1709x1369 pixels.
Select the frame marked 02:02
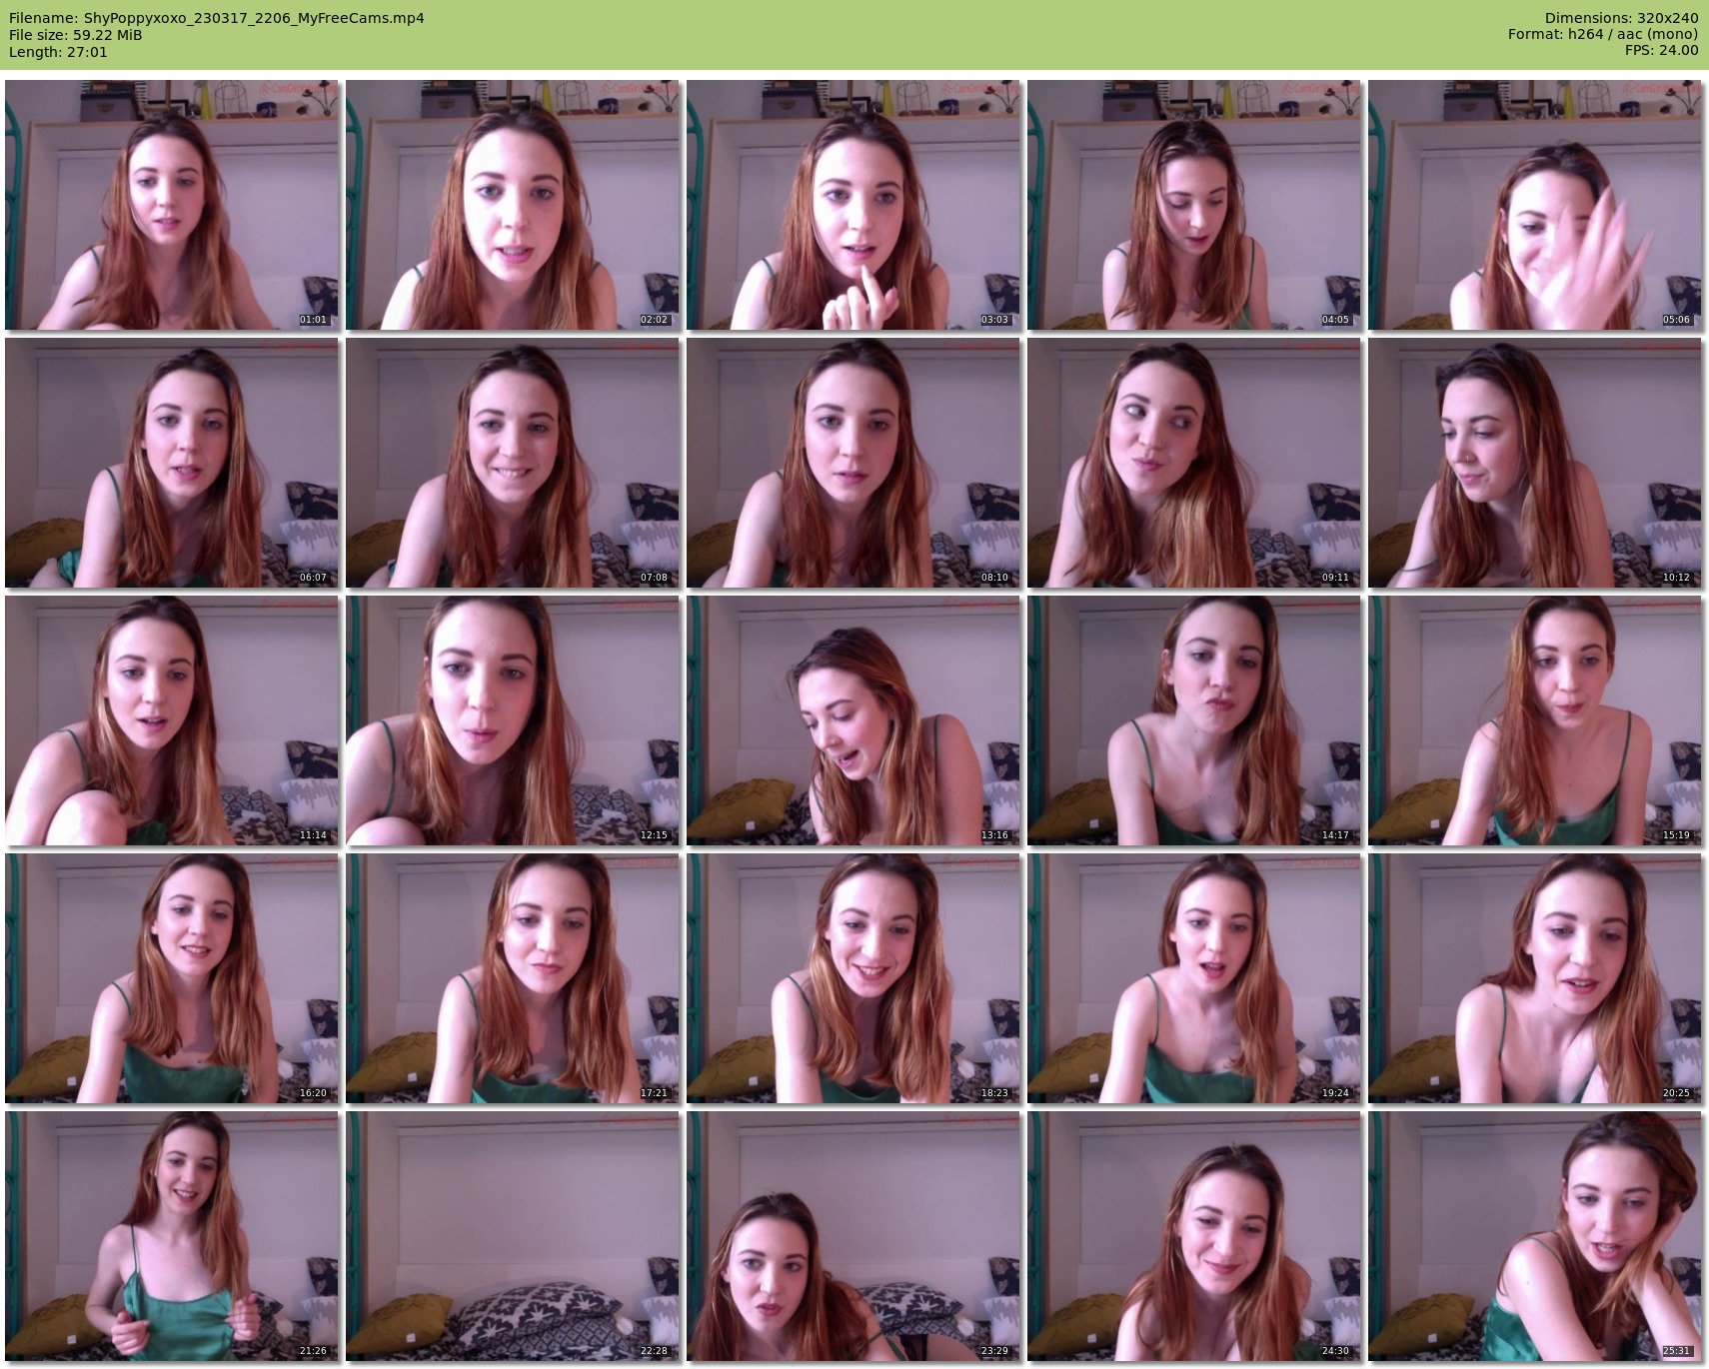pos(513,205)
